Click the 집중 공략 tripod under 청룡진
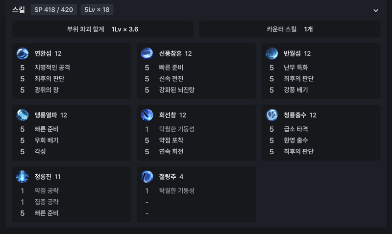392x234 pixels. coord(47,202)
